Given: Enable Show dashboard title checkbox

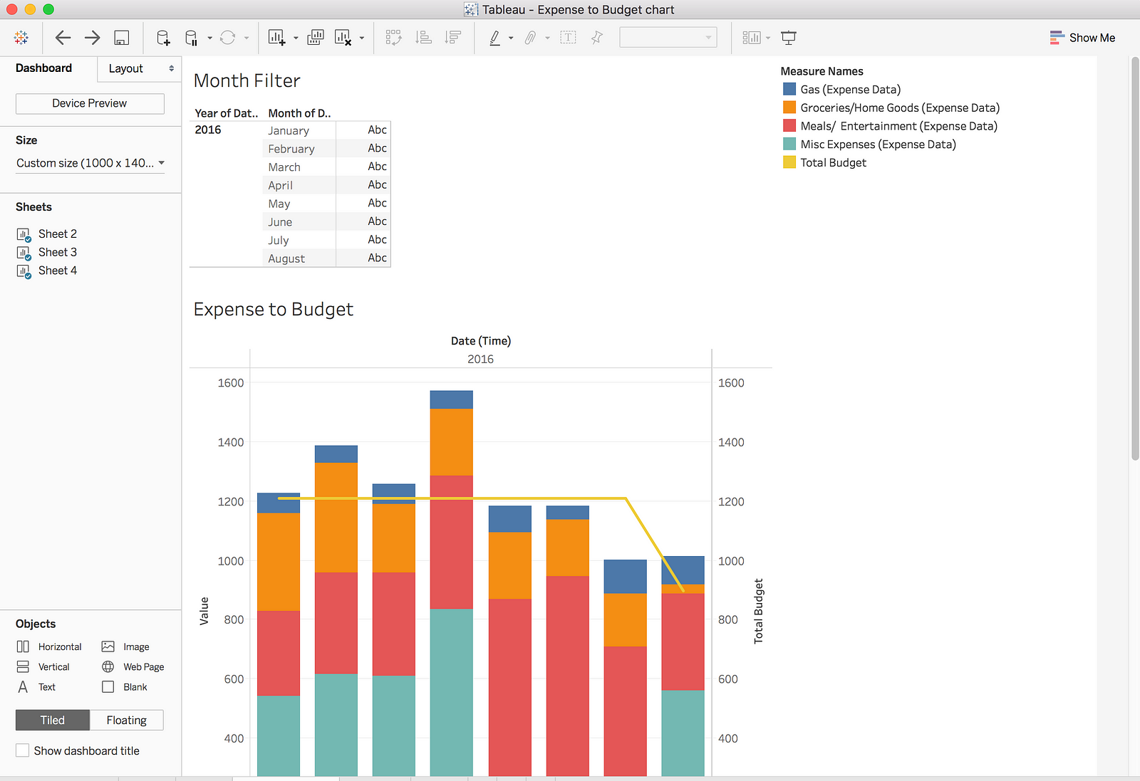Looking at the screenshot, I should pyautogui.click(x=23, y=750).
